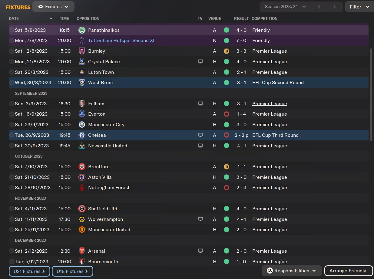Screen dimensions: 374x279
Task: Click the Arsenal club crest icon
Action: (x=81, y=251)
